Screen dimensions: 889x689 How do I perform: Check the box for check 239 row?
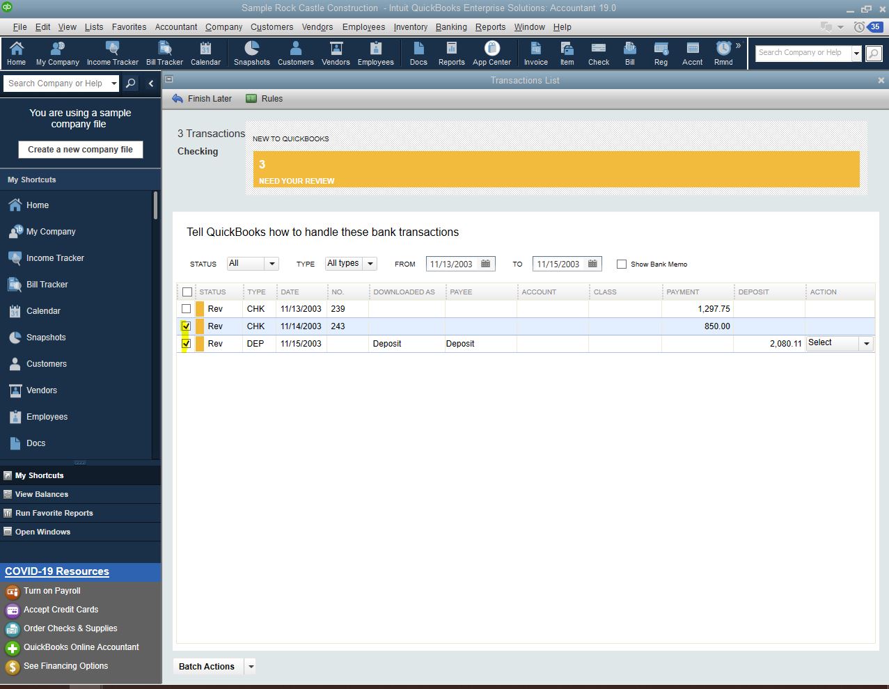(x=186, y=309)
